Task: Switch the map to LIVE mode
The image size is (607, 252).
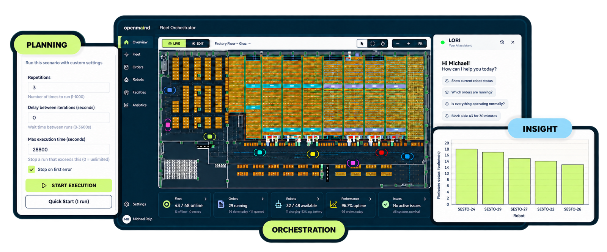Action: point(174,44)
